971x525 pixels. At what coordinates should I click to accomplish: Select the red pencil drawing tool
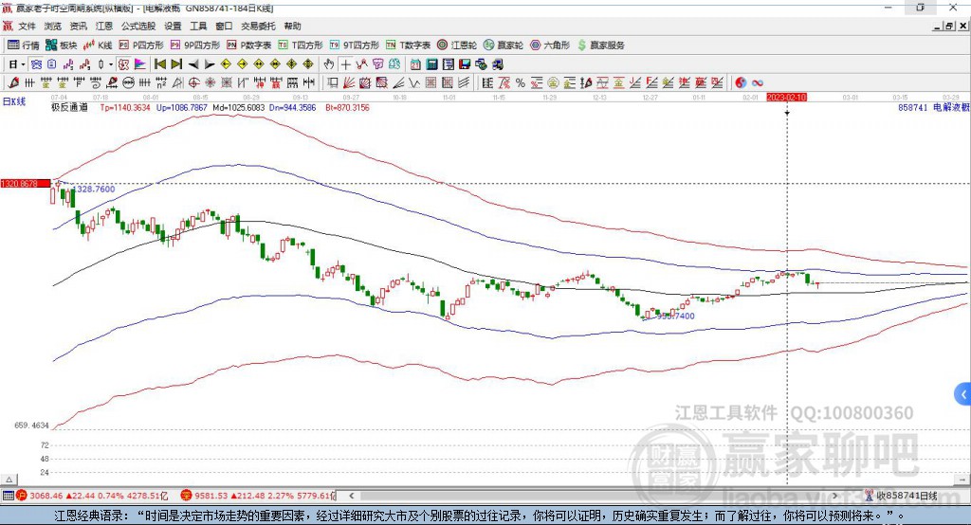[13, 83]
